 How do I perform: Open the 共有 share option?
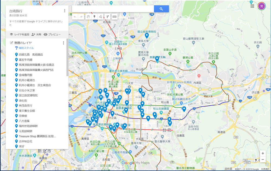(36, 35)
